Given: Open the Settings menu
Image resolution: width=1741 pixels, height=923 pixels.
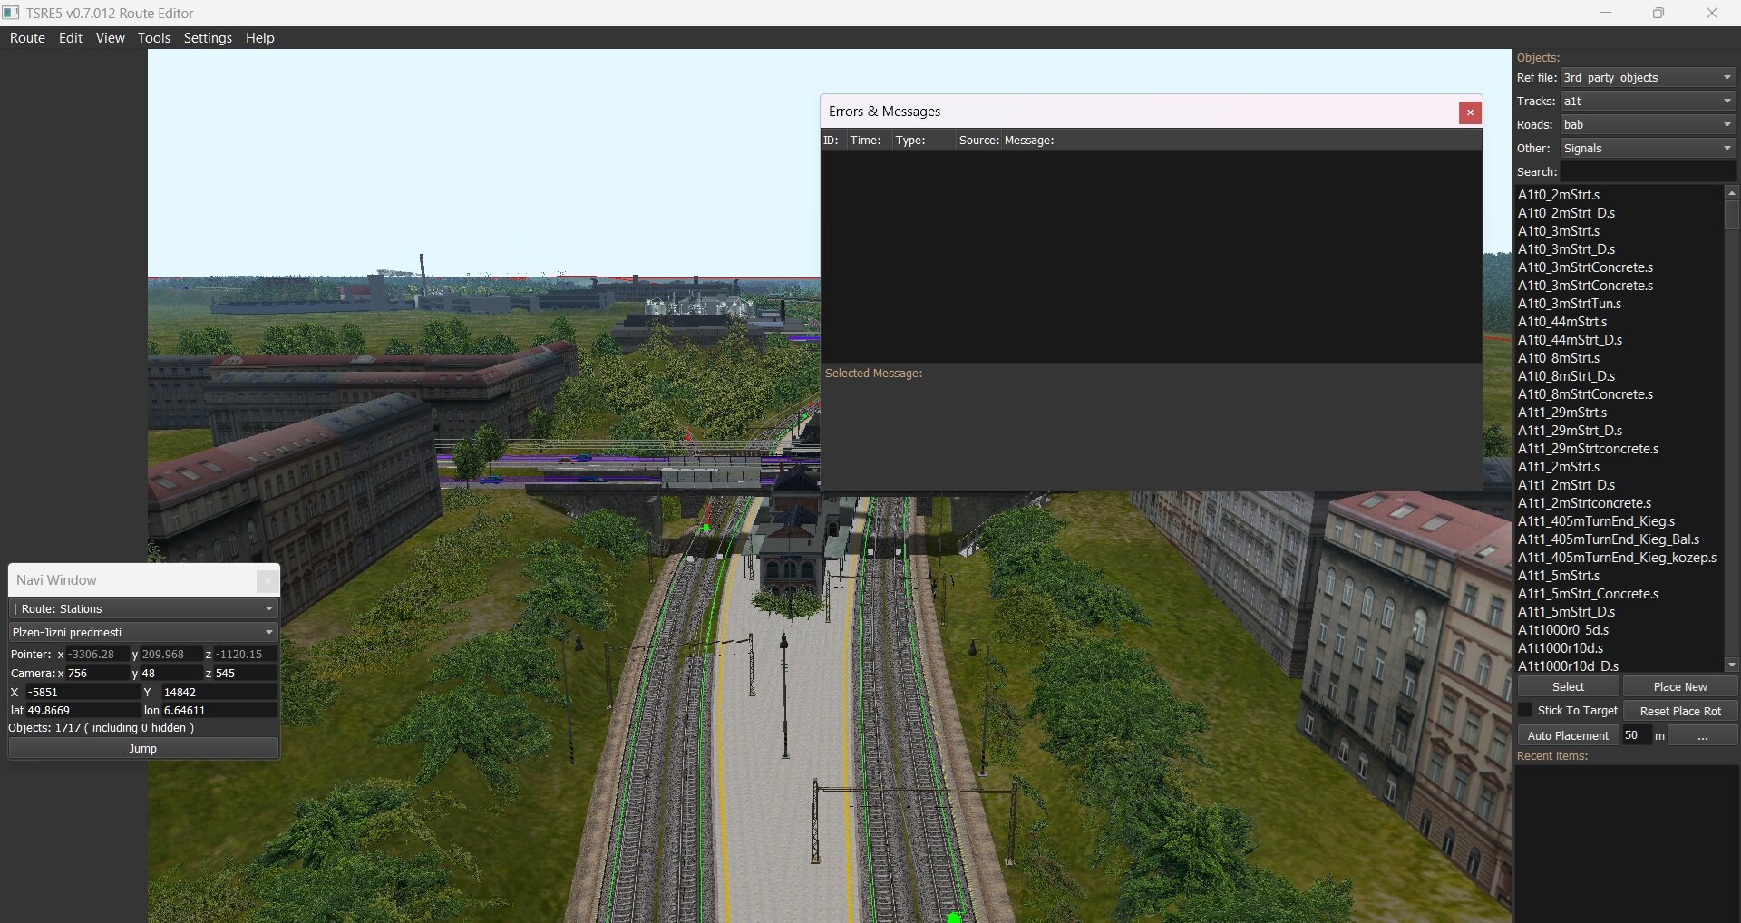Looking at the screenshot, I should pyautogui.click(x=208, y=38).
